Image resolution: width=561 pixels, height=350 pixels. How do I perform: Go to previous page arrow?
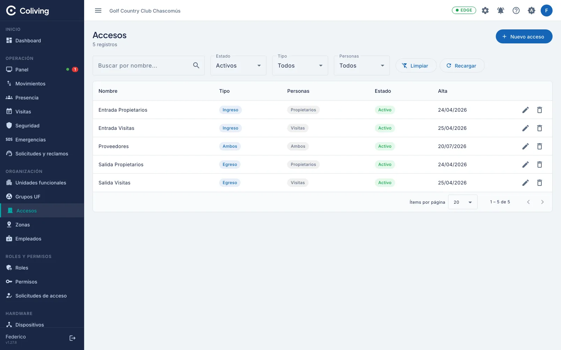pyautogui.click(x=528, y=202)
